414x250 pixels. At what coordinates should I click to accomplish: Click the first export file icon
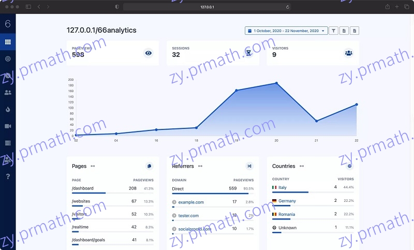344,31
